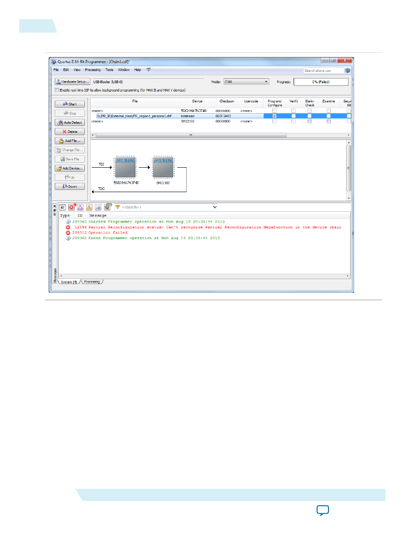Open the Tools menu
This screenshot has height=538, width=415.
tap(109, 70)
